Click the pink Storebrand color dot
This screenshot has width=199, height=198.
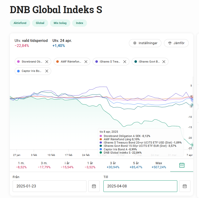pos(18,62)
